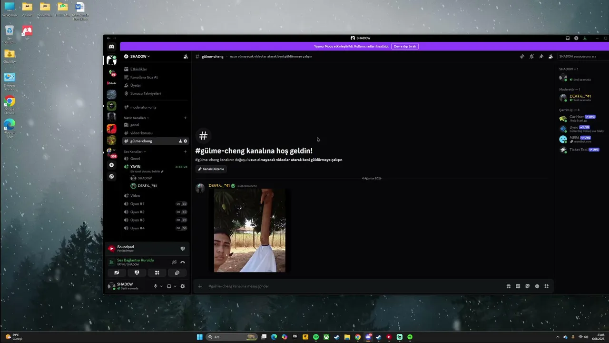609x343 pixels.
Task: Send a gift icon in message bar
Action: click(509, 286)
